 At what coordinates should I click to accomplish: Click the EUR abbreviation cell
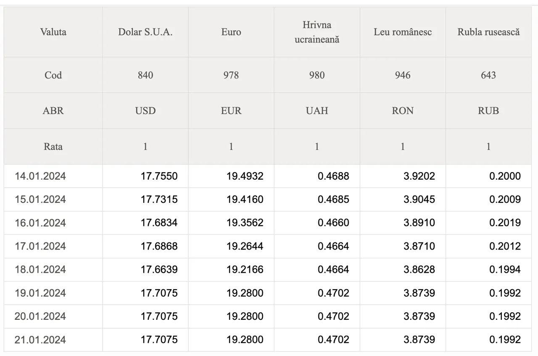tap(231, 111)
